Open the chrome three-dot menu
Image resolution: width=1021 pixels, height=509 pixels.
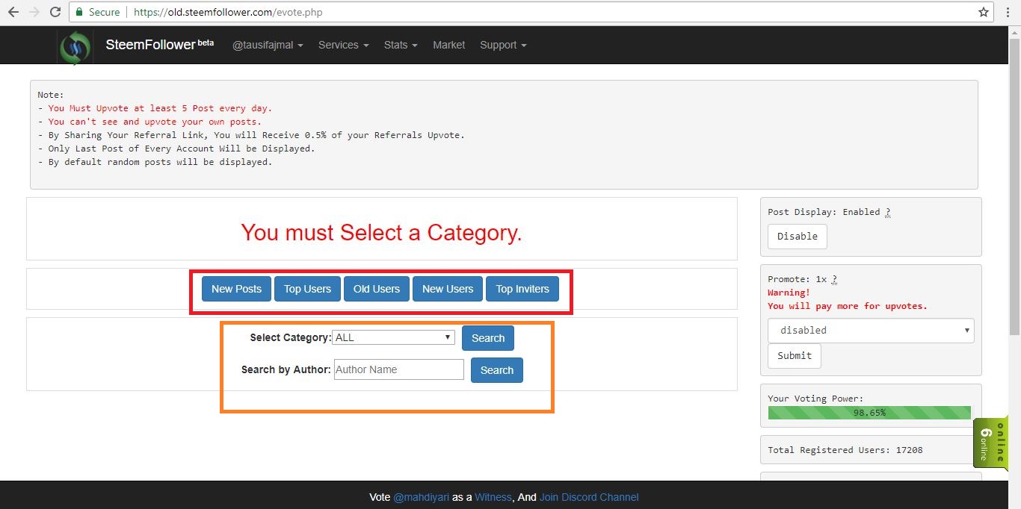[1008, 12]
